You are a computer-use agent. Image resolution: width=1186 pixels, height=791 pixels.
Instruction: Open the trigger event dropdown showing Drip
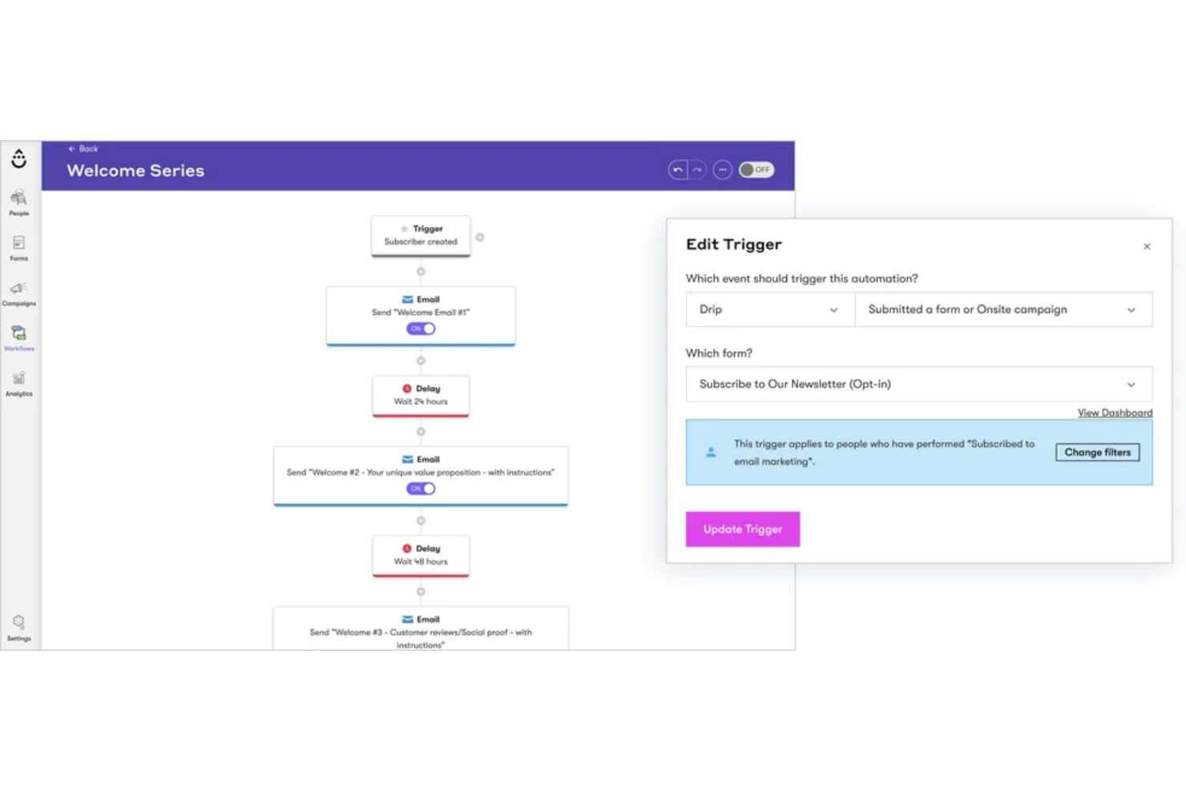[769, 309]
